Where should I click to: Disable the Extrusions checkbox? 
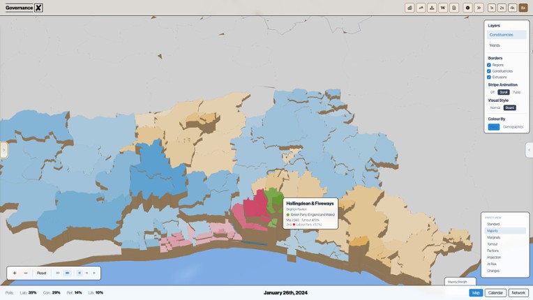(x=489, y=77)
